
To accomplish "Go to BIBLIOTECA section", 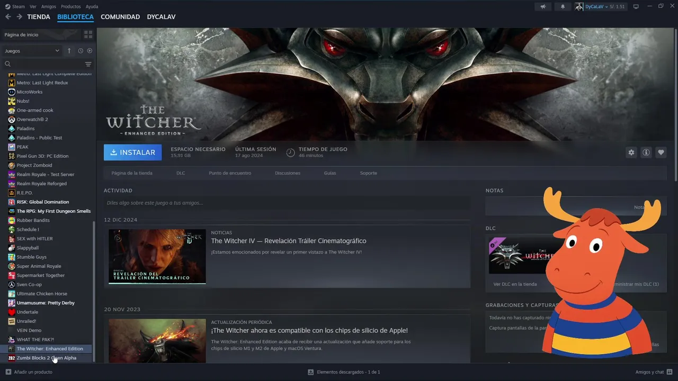I will click(75, 17).
